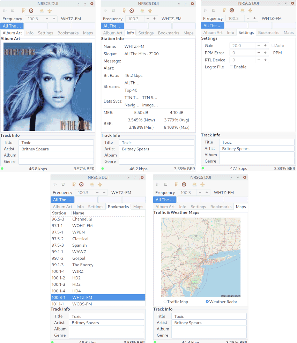Click the 'All The ...' stream button in the Settings window
Screen dimensions: 297x343
[x=213, y=25]
